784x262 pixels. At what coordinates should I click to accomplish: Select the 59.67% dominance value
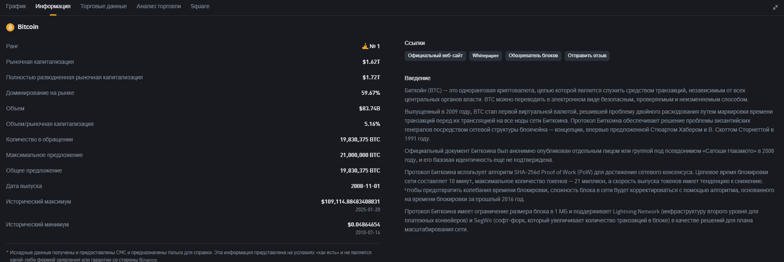point(371,93)
